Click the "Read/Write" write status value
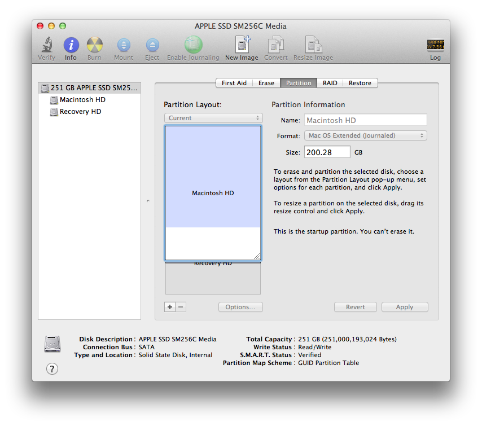482x426 pixels. (x=315, y=347)
